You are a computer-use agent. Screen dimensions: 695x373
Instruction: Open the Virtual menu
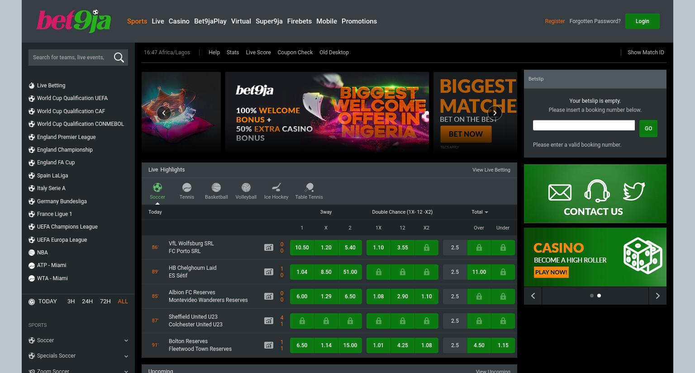click(241, 21)
